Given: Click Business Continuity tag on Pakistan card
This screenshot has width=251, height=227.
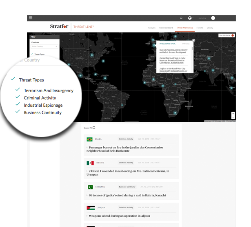Looking at the screenshot, I should [x=127, y=187].
